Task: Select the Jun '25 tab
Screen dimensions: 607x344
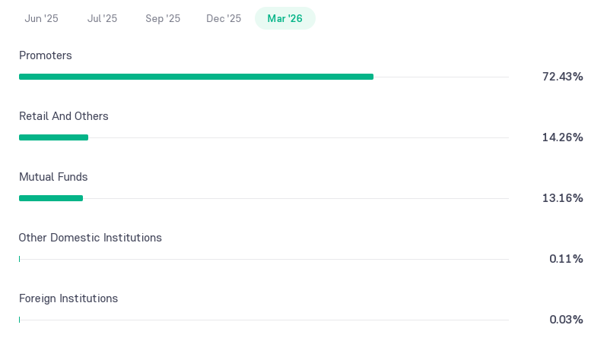Action: [41, 18]
